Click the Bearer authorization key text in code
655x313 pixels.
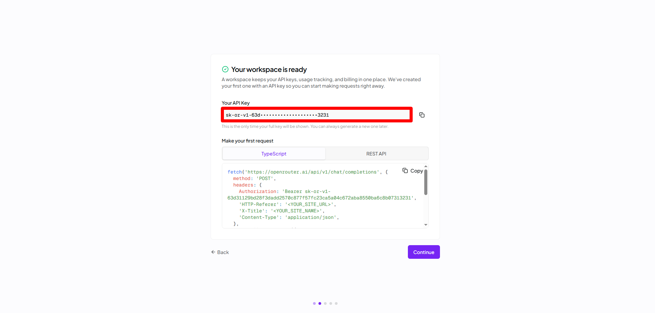(321, 195)
